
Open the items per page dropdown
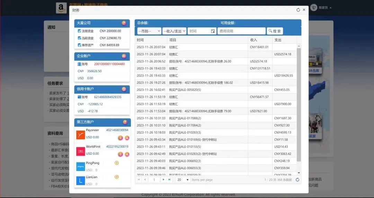click(x=183, y=180)
